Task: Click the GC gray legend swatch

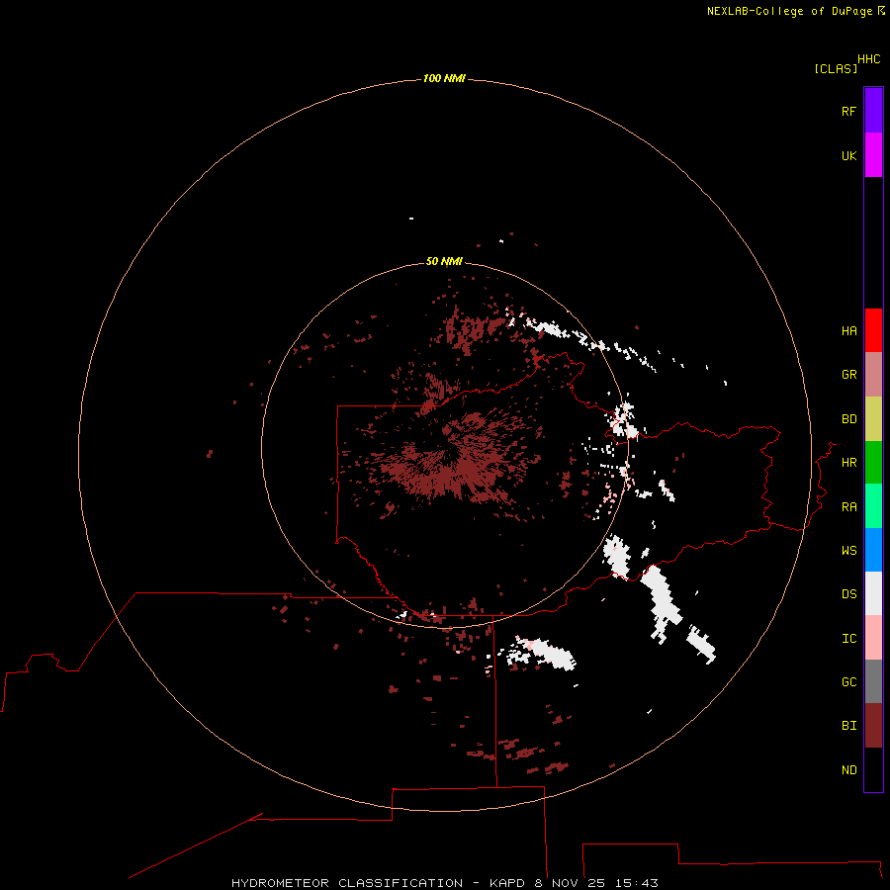Action: [x=873, y=681]
